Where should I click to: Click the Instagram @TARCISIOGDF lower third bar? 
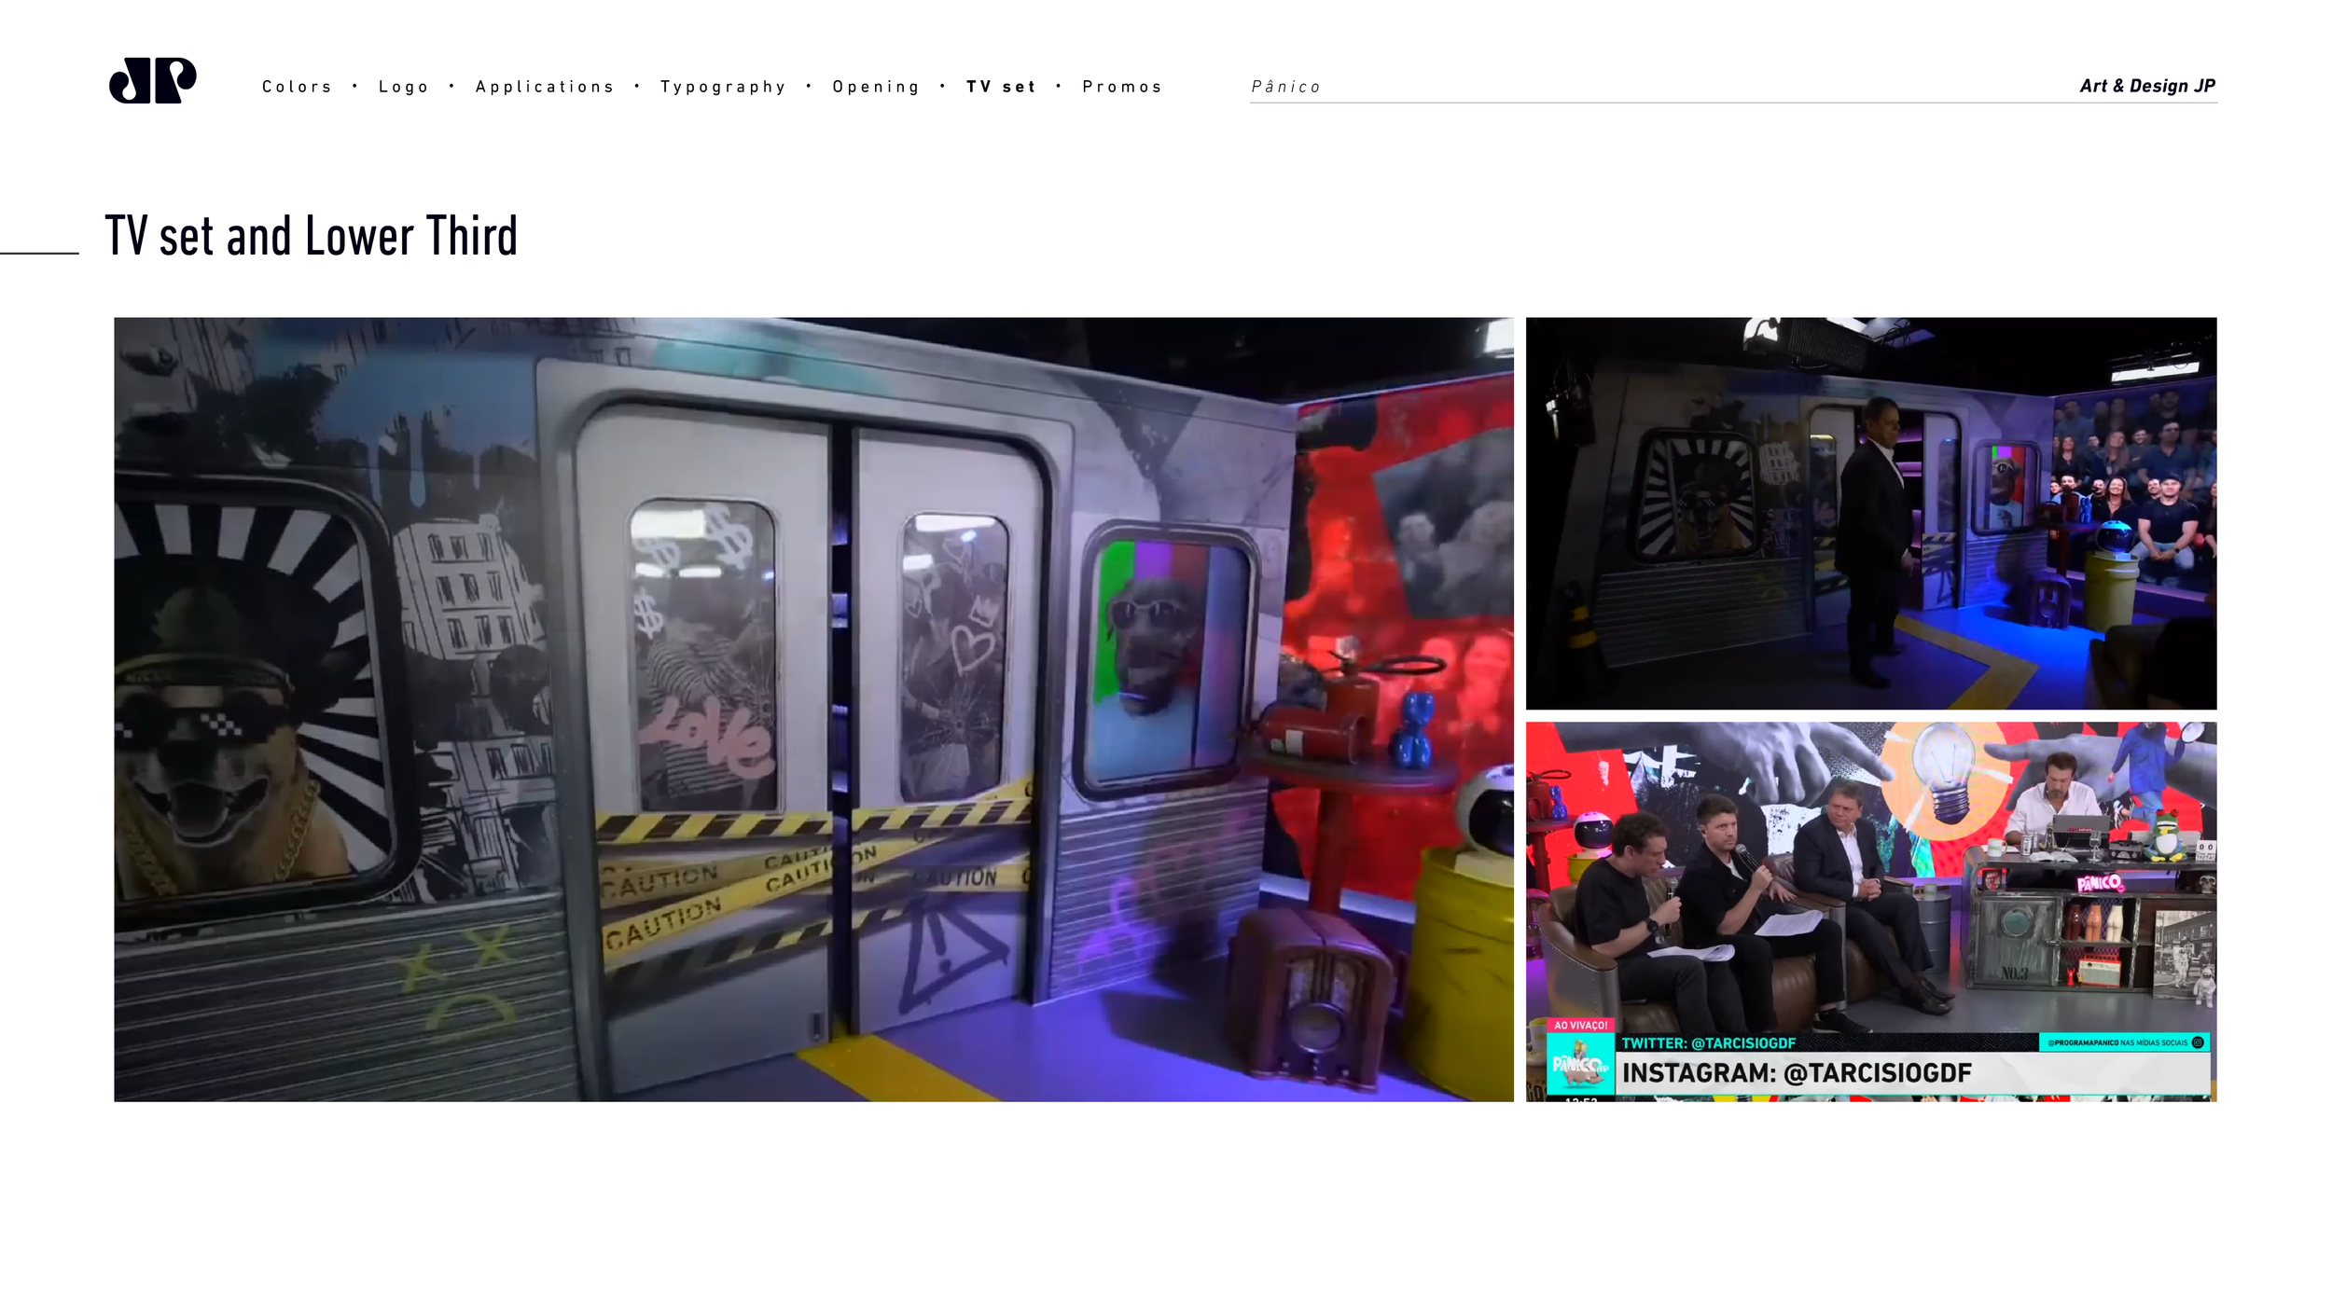[x=1797, y=1073]
